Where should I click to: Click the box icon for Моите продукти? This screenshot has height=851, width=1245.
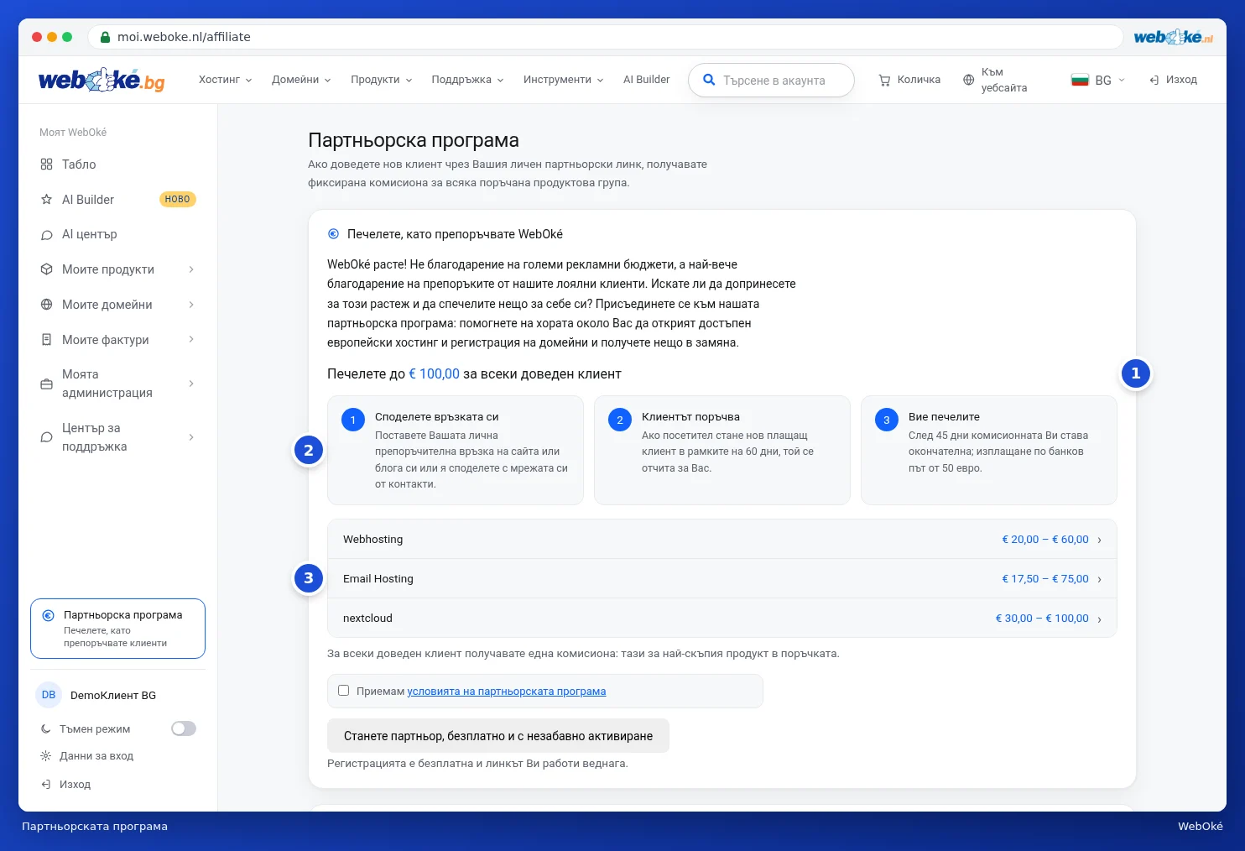tap(46, 269)
